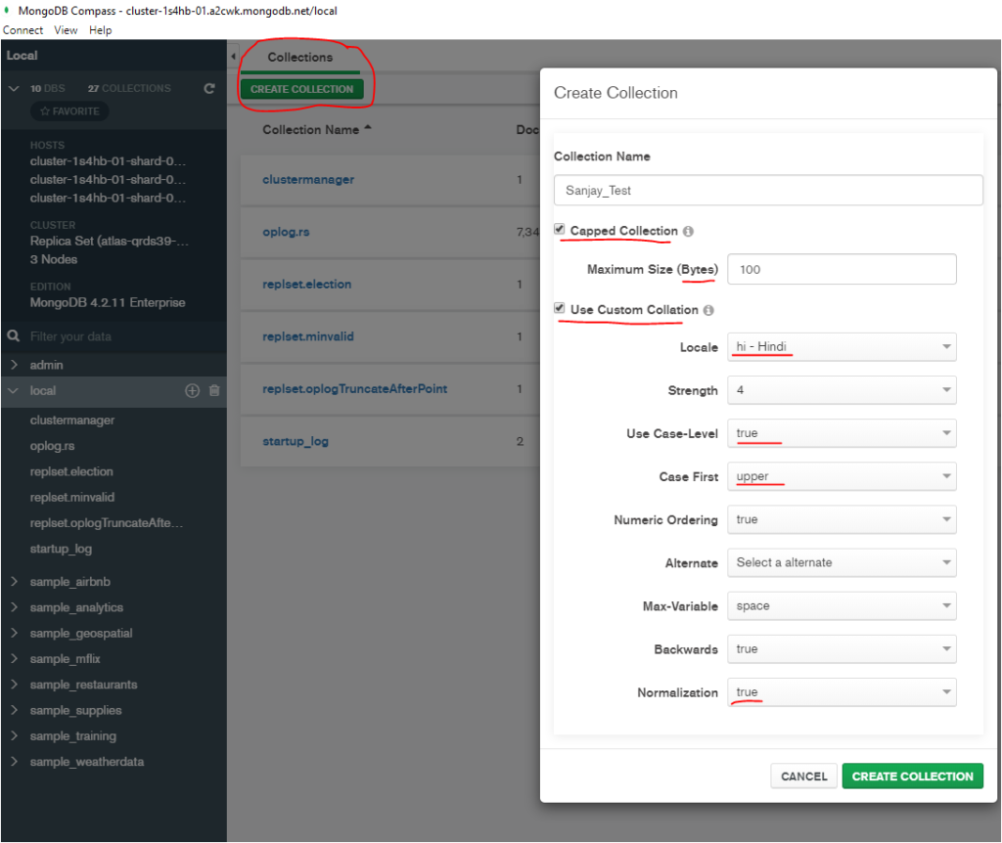Open the replset.election collection link
Screen dimensions: 1002x843
[x=306, y=285]
